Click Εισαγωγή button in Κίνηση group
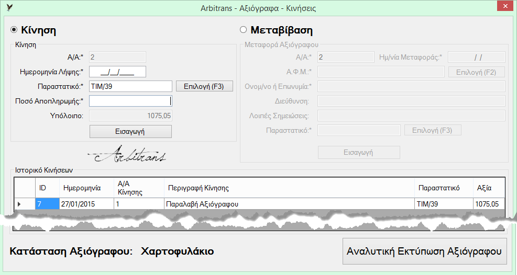 click(130, 132)
